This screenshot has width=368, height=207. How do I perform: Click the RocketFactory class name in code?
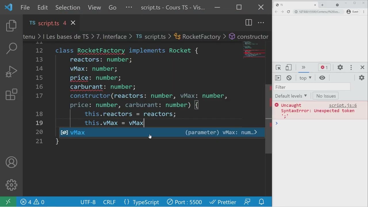pos(101,50)
